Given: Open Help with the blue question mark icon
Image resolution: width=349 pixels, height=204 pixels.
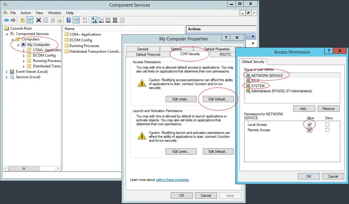Looking at the screenshot, I should click(69, 20).
